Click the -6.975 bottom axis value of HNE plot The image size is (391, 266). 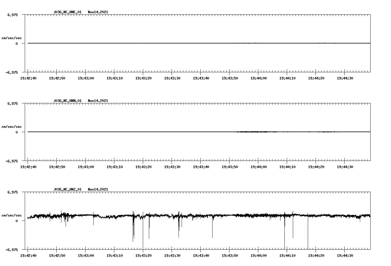tap(12, 73)
